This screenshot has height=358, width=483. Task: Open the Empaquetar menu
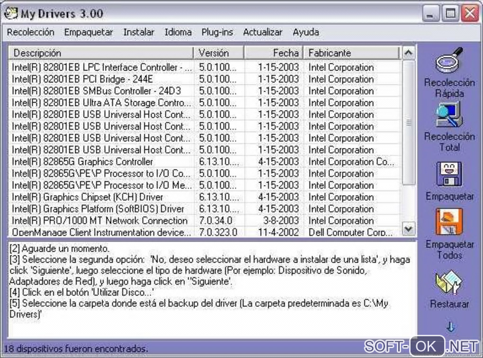pyautogui.click(x=89, y=32)
